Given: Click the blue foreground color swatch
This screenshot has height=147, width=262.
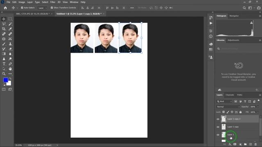Looking at the screenshot, I should (x=5, y=80).
